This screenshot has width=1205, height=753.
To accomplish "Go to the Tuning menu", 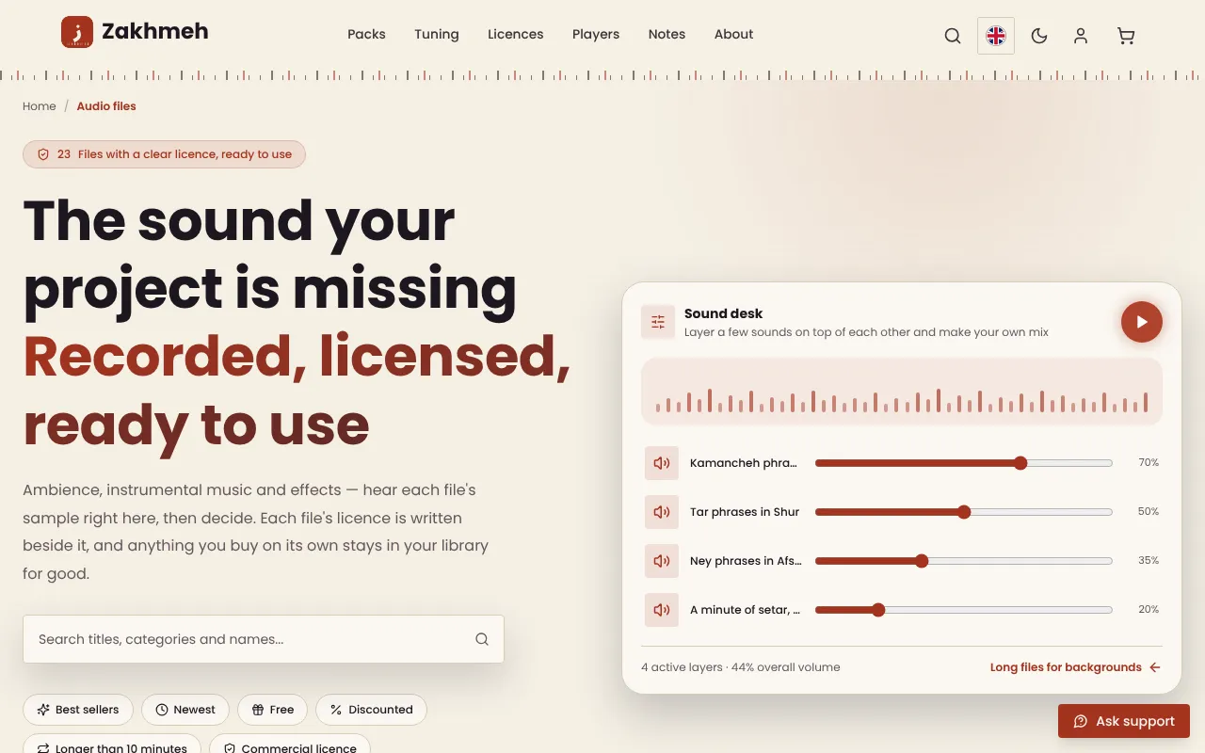I will click(x=437, y=34).
